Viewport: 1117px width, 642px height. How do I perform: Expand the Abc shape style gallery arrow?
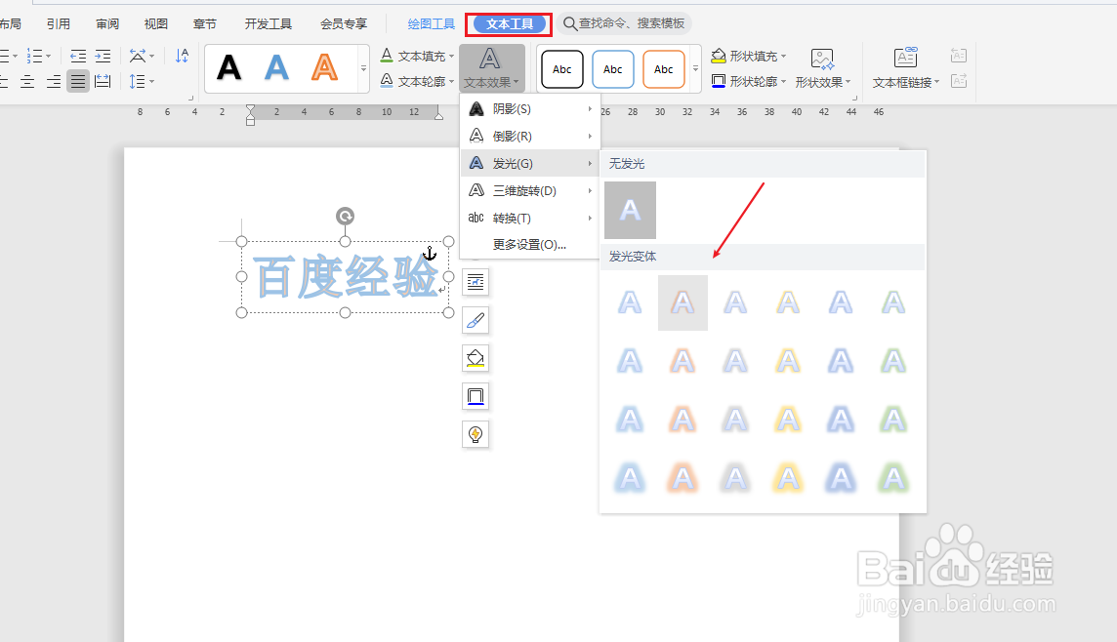point(695,68)
